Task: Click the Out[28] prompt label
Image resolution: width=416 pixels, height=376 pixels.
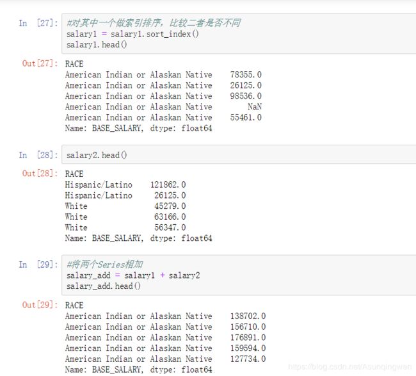Action: pyautogui.click(x=40, y=174)
